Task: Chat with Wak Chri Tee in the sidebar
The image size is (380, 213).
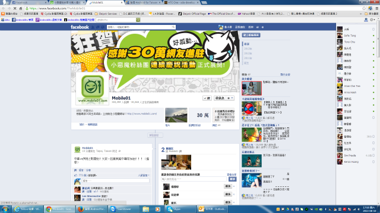Action: [356, 86]
